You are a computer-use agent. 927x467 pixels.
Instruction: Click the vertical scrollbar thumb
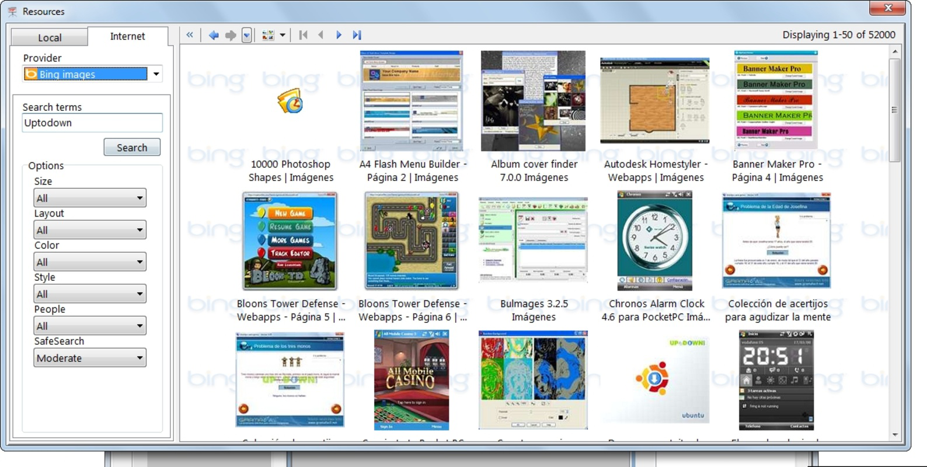pyautogui.click(x=894, y=110)
